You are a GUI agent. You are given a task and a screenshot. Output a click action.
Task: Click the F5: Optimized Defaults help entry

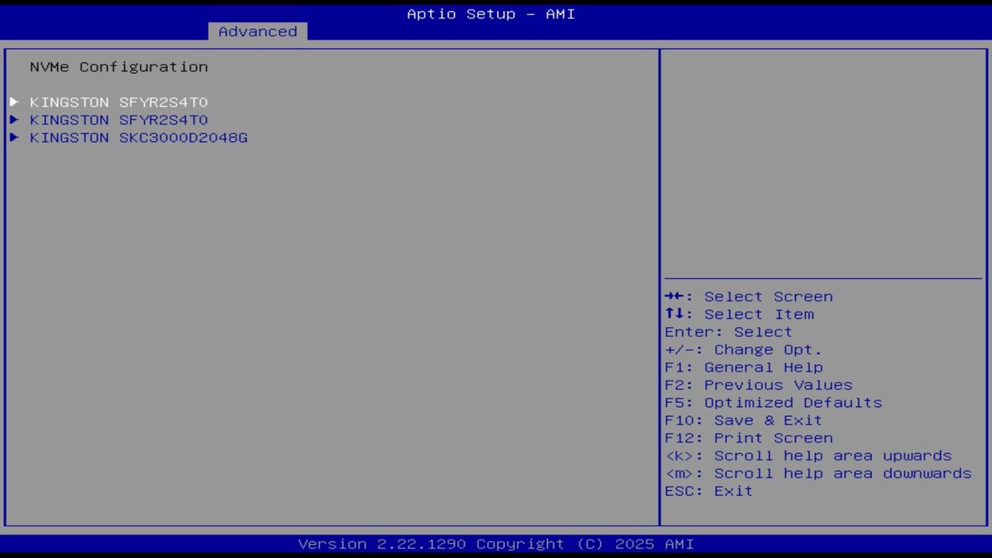(x=772, y=402)
